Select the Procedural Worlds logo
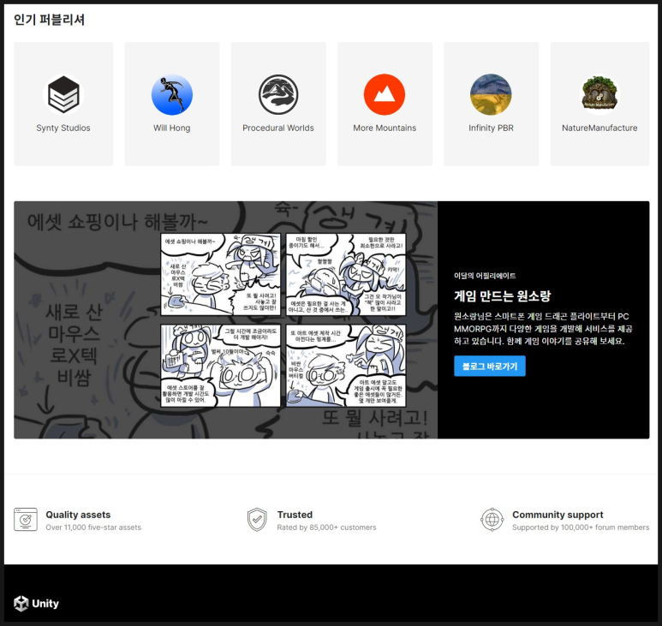Screen dimensions: 662x626 278,94
